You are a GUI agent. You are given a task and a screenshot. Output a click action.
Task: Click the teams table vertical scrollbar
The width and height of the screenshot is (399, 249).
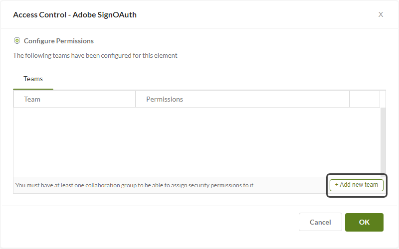pos(383,139)
